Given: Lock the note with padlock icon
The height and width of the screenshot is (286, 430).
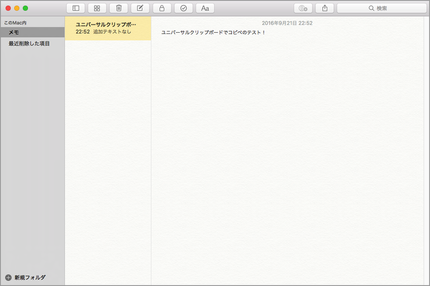Looking at the screenshot, I should pos(162,8).
